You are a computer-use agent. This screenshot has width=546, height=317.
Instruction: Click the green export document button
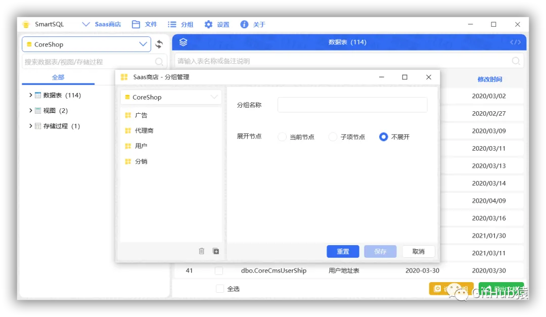(x=502, y=289)
